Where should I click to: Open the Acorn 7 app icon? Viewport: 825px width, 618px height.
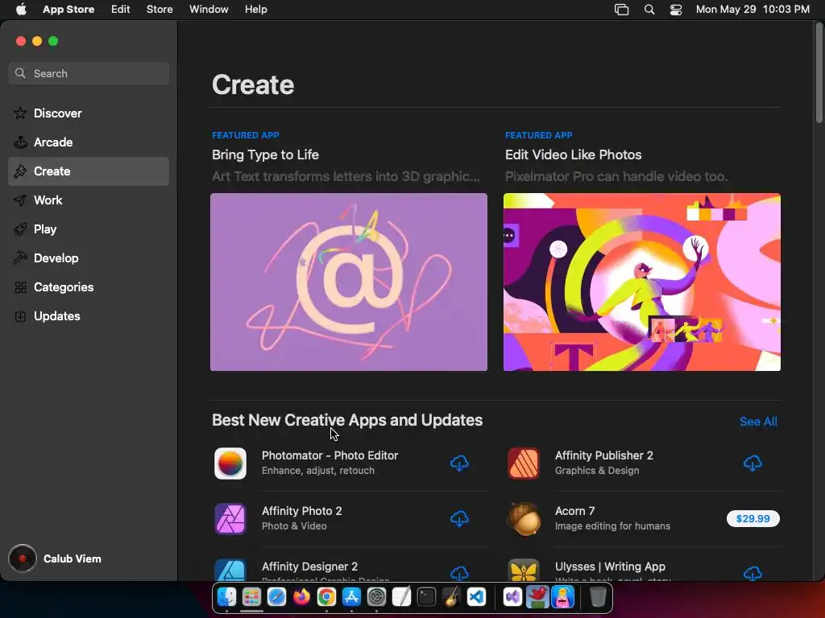(x=524, y=519)
